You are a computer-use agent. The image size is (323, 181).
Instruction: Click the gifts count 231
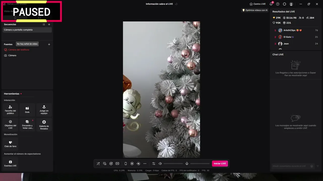(x=287, y=23)
